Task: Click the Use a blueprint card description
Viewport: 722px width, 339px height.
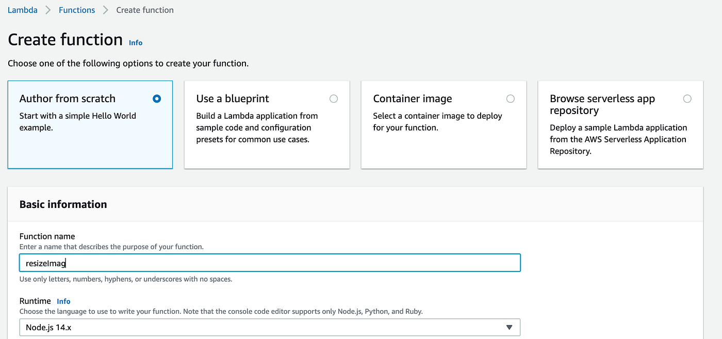Action: point(257,127)
